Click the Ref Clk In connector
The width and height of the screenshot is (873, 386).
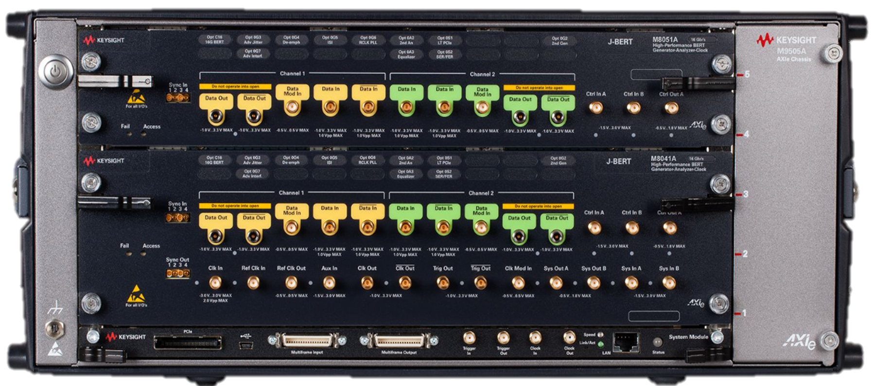pyautogui.click(x=253, y=282)
